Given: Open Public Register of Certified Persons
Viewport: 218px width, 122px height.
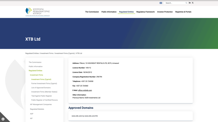Looking at the screenshot, I should click(x=44, y=100).
